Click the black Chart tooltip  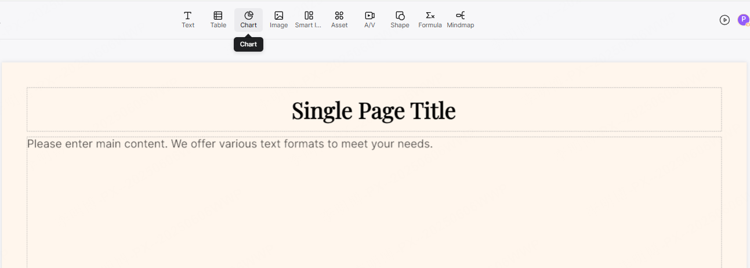pos(248,45)
